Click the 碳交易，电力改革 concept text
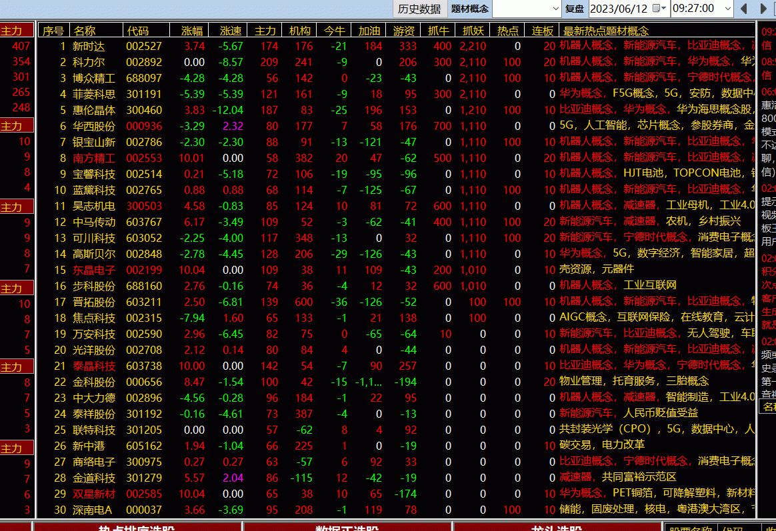 point(602,445)
